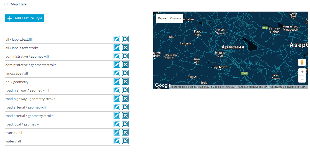
Task: Edit the road.highway / geometry.fill style
Action: pos(117,90)
